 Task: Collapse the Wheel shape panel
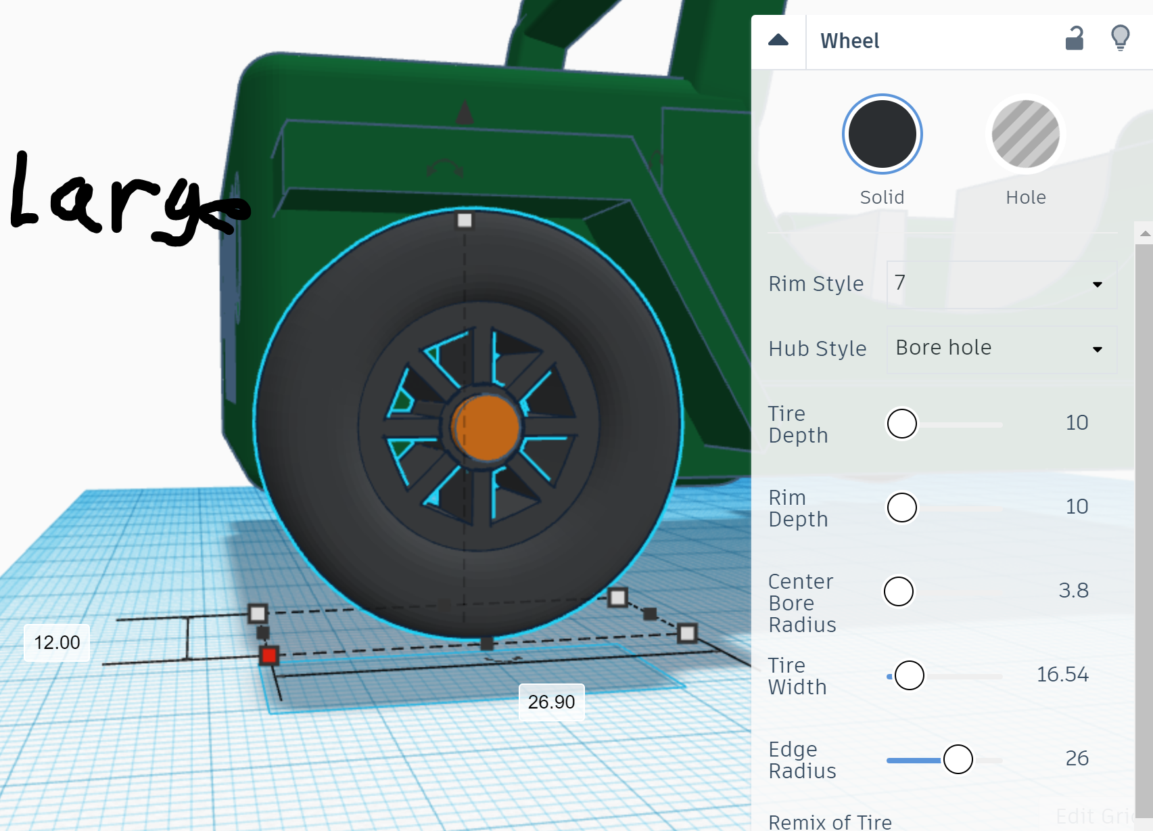[x=778, y=41]
